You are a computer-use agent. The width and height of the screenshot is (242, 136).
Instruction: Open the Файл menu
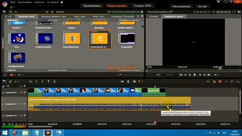13,2
